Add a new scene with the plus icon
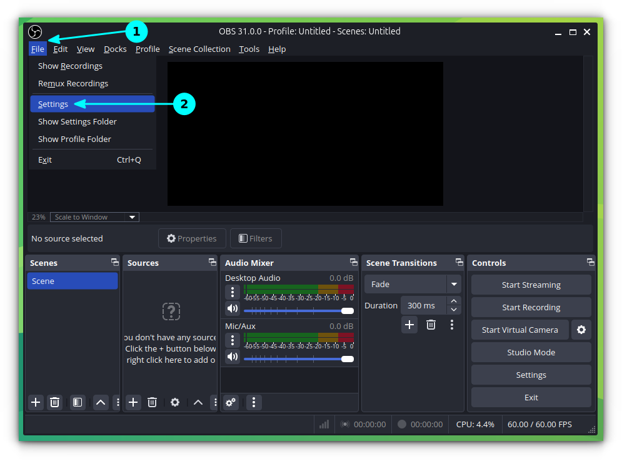The height and width of the screenshot is (461, 622). point(36,402)
